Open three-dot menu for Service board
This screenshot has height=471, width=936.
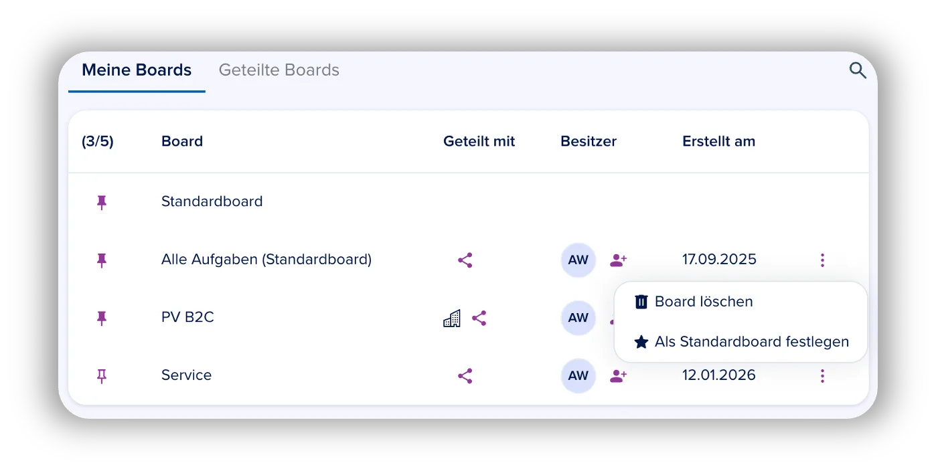click(822, 376)
